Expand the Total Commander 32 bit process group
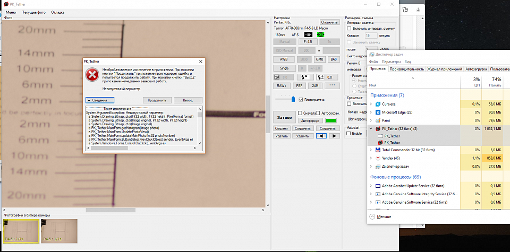This screenshot has width=510, height=252. 371,150
